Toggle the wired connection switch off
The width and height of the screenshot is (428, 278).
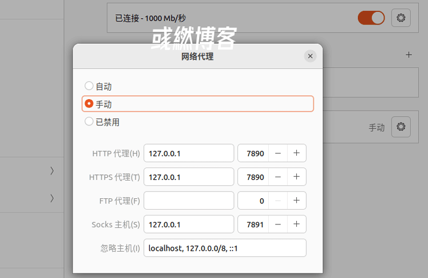coord(371,18)
